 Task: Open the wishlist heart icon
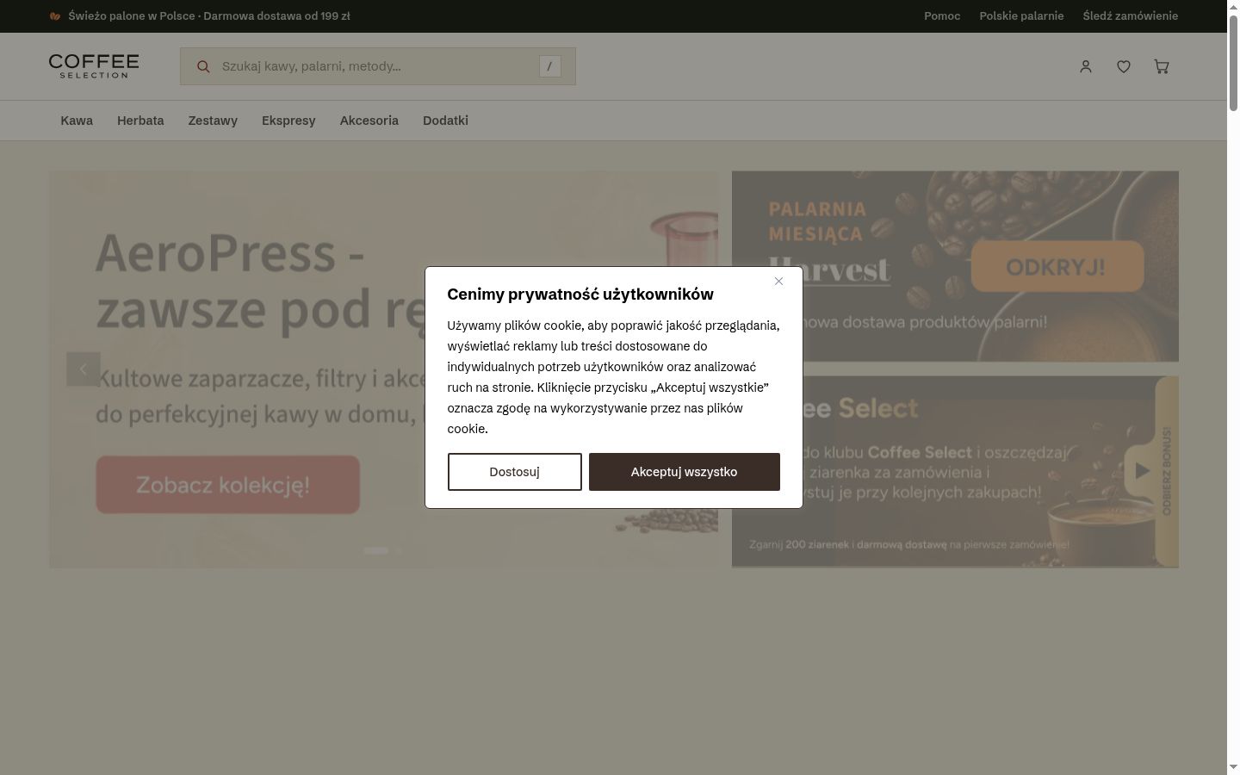pos(1124,66)
